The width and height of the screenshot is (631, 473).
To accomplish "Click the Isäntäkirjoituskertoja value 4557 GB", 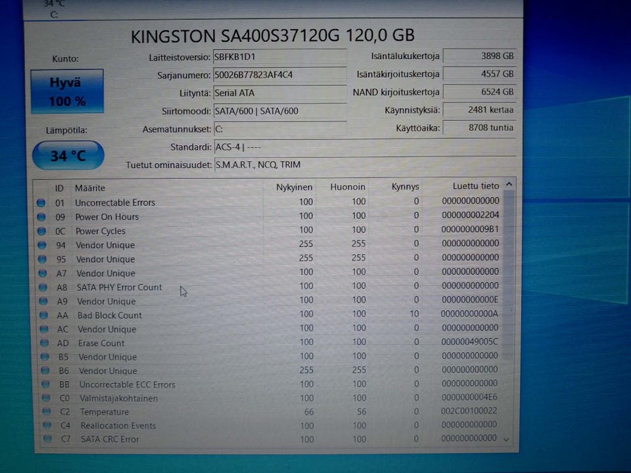I will tap(479, 74).
